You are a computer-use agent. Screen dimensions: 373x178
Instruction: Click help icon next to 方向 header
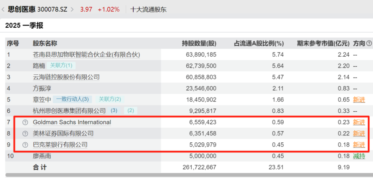(x=369, y=43)
